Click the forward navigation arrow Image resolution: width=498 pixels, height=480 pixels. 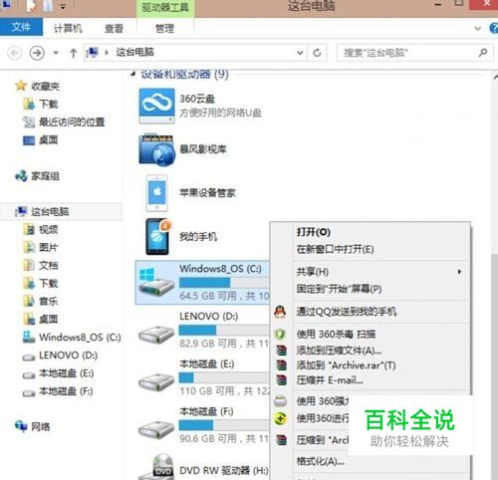[x=37, y=53]
